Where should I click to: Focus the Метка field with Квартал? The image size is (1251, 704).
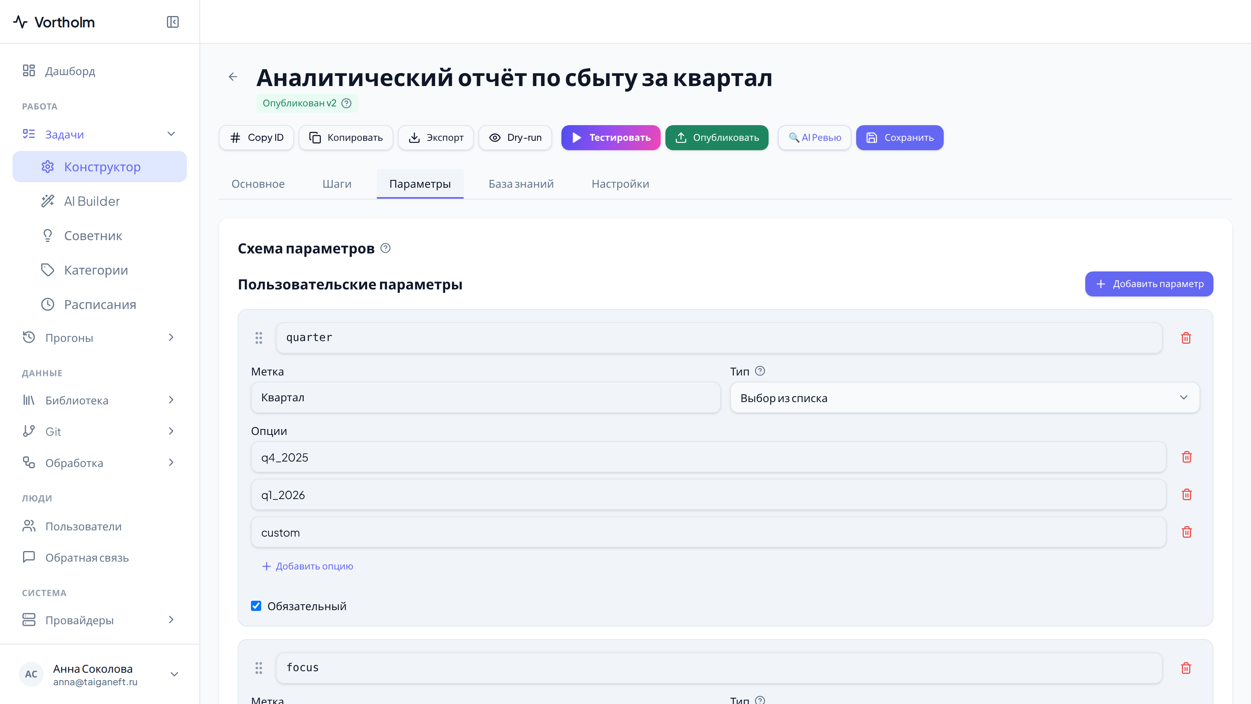pyautogui.click(x=486, y=397)
